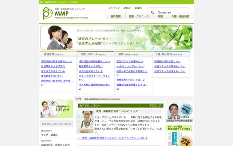Viewport: 233px width, 146px height.
Task: Open 新規開業をする予定だ in dental column
Action: [x=53, y=66]
